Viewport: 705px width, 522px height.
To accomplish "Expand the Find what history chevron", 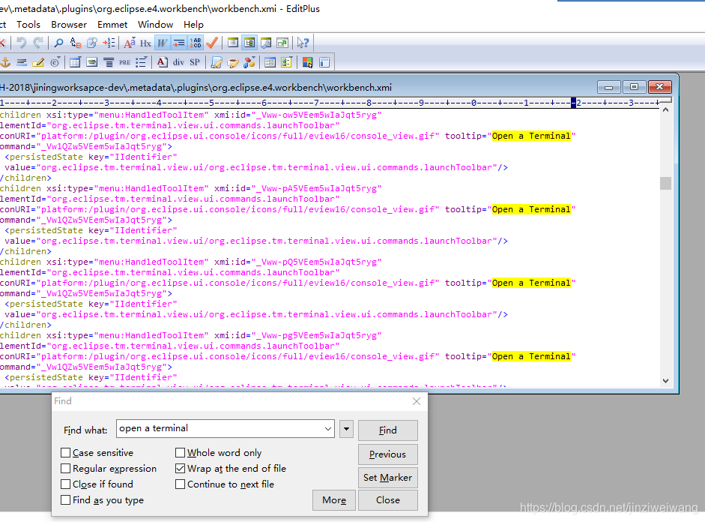I will tap(328, 429).
